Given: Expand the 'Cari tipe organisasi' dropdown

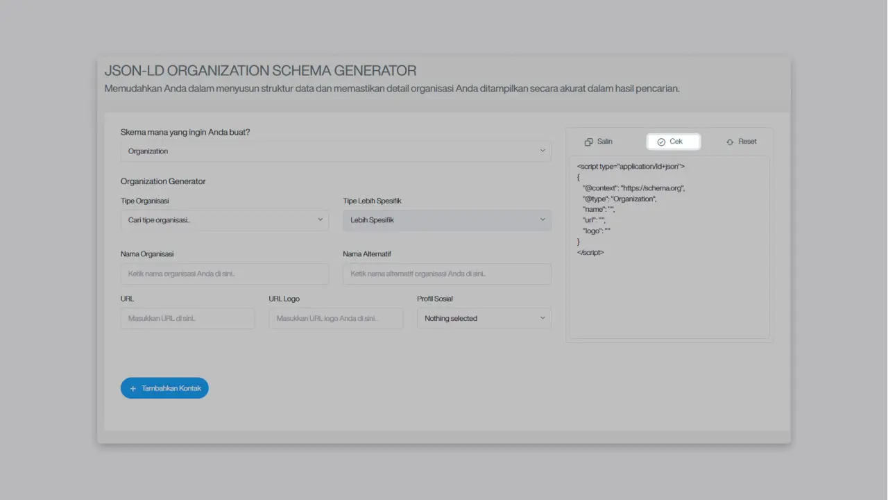Looking at the screenshot, I should pyautogui.click(x=224, y=220).
